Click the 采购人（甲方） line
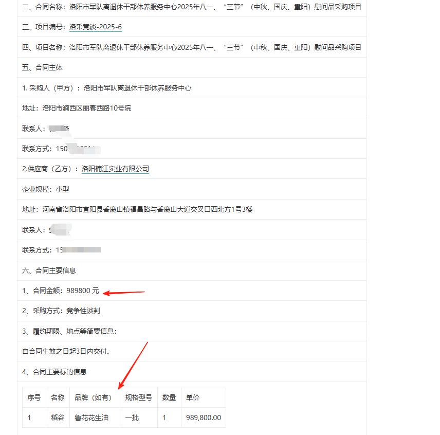440x435 pixels. 106,88
